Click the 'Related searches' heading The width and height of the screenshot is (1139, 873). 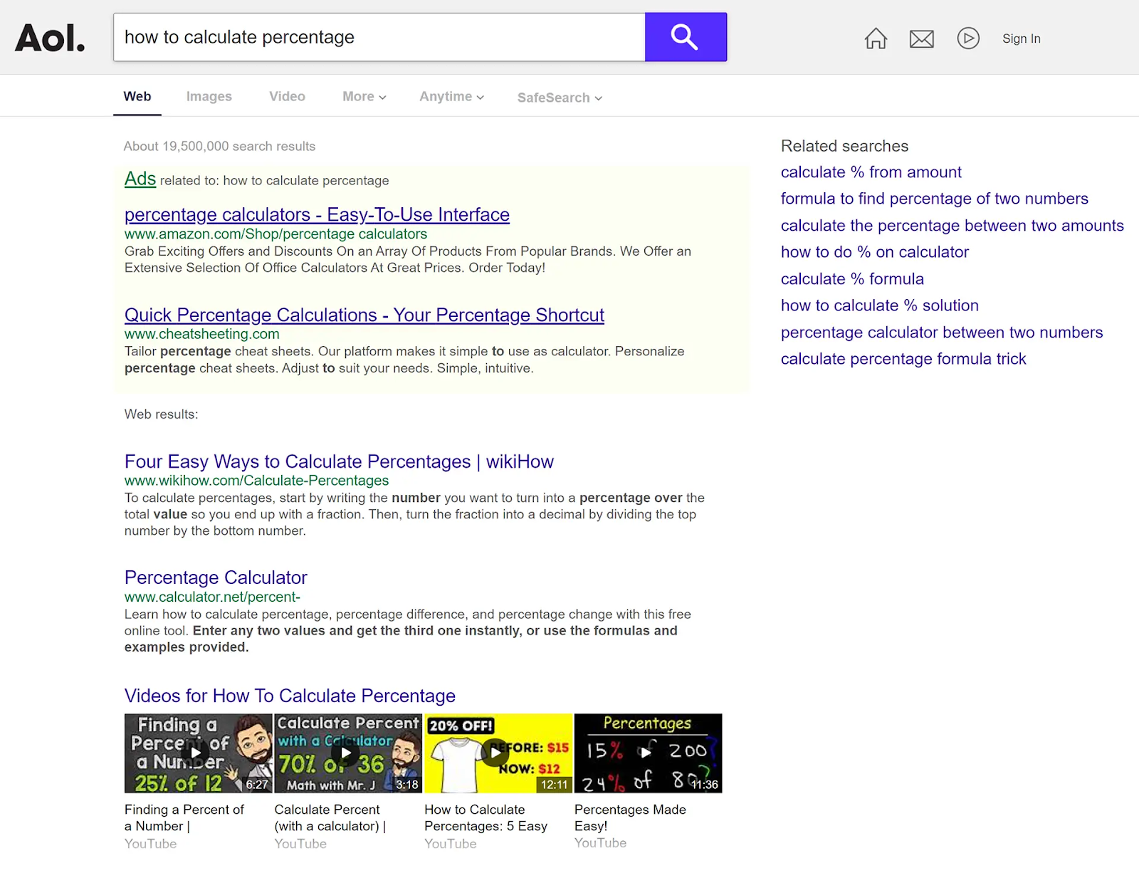(x=844, y=146)
